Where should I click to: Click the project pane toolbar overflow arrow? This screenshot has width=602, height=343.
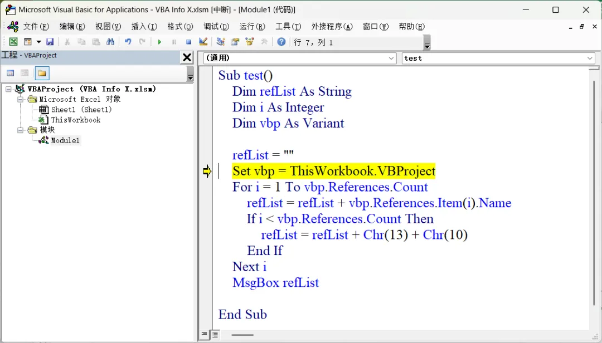(190, 73)
